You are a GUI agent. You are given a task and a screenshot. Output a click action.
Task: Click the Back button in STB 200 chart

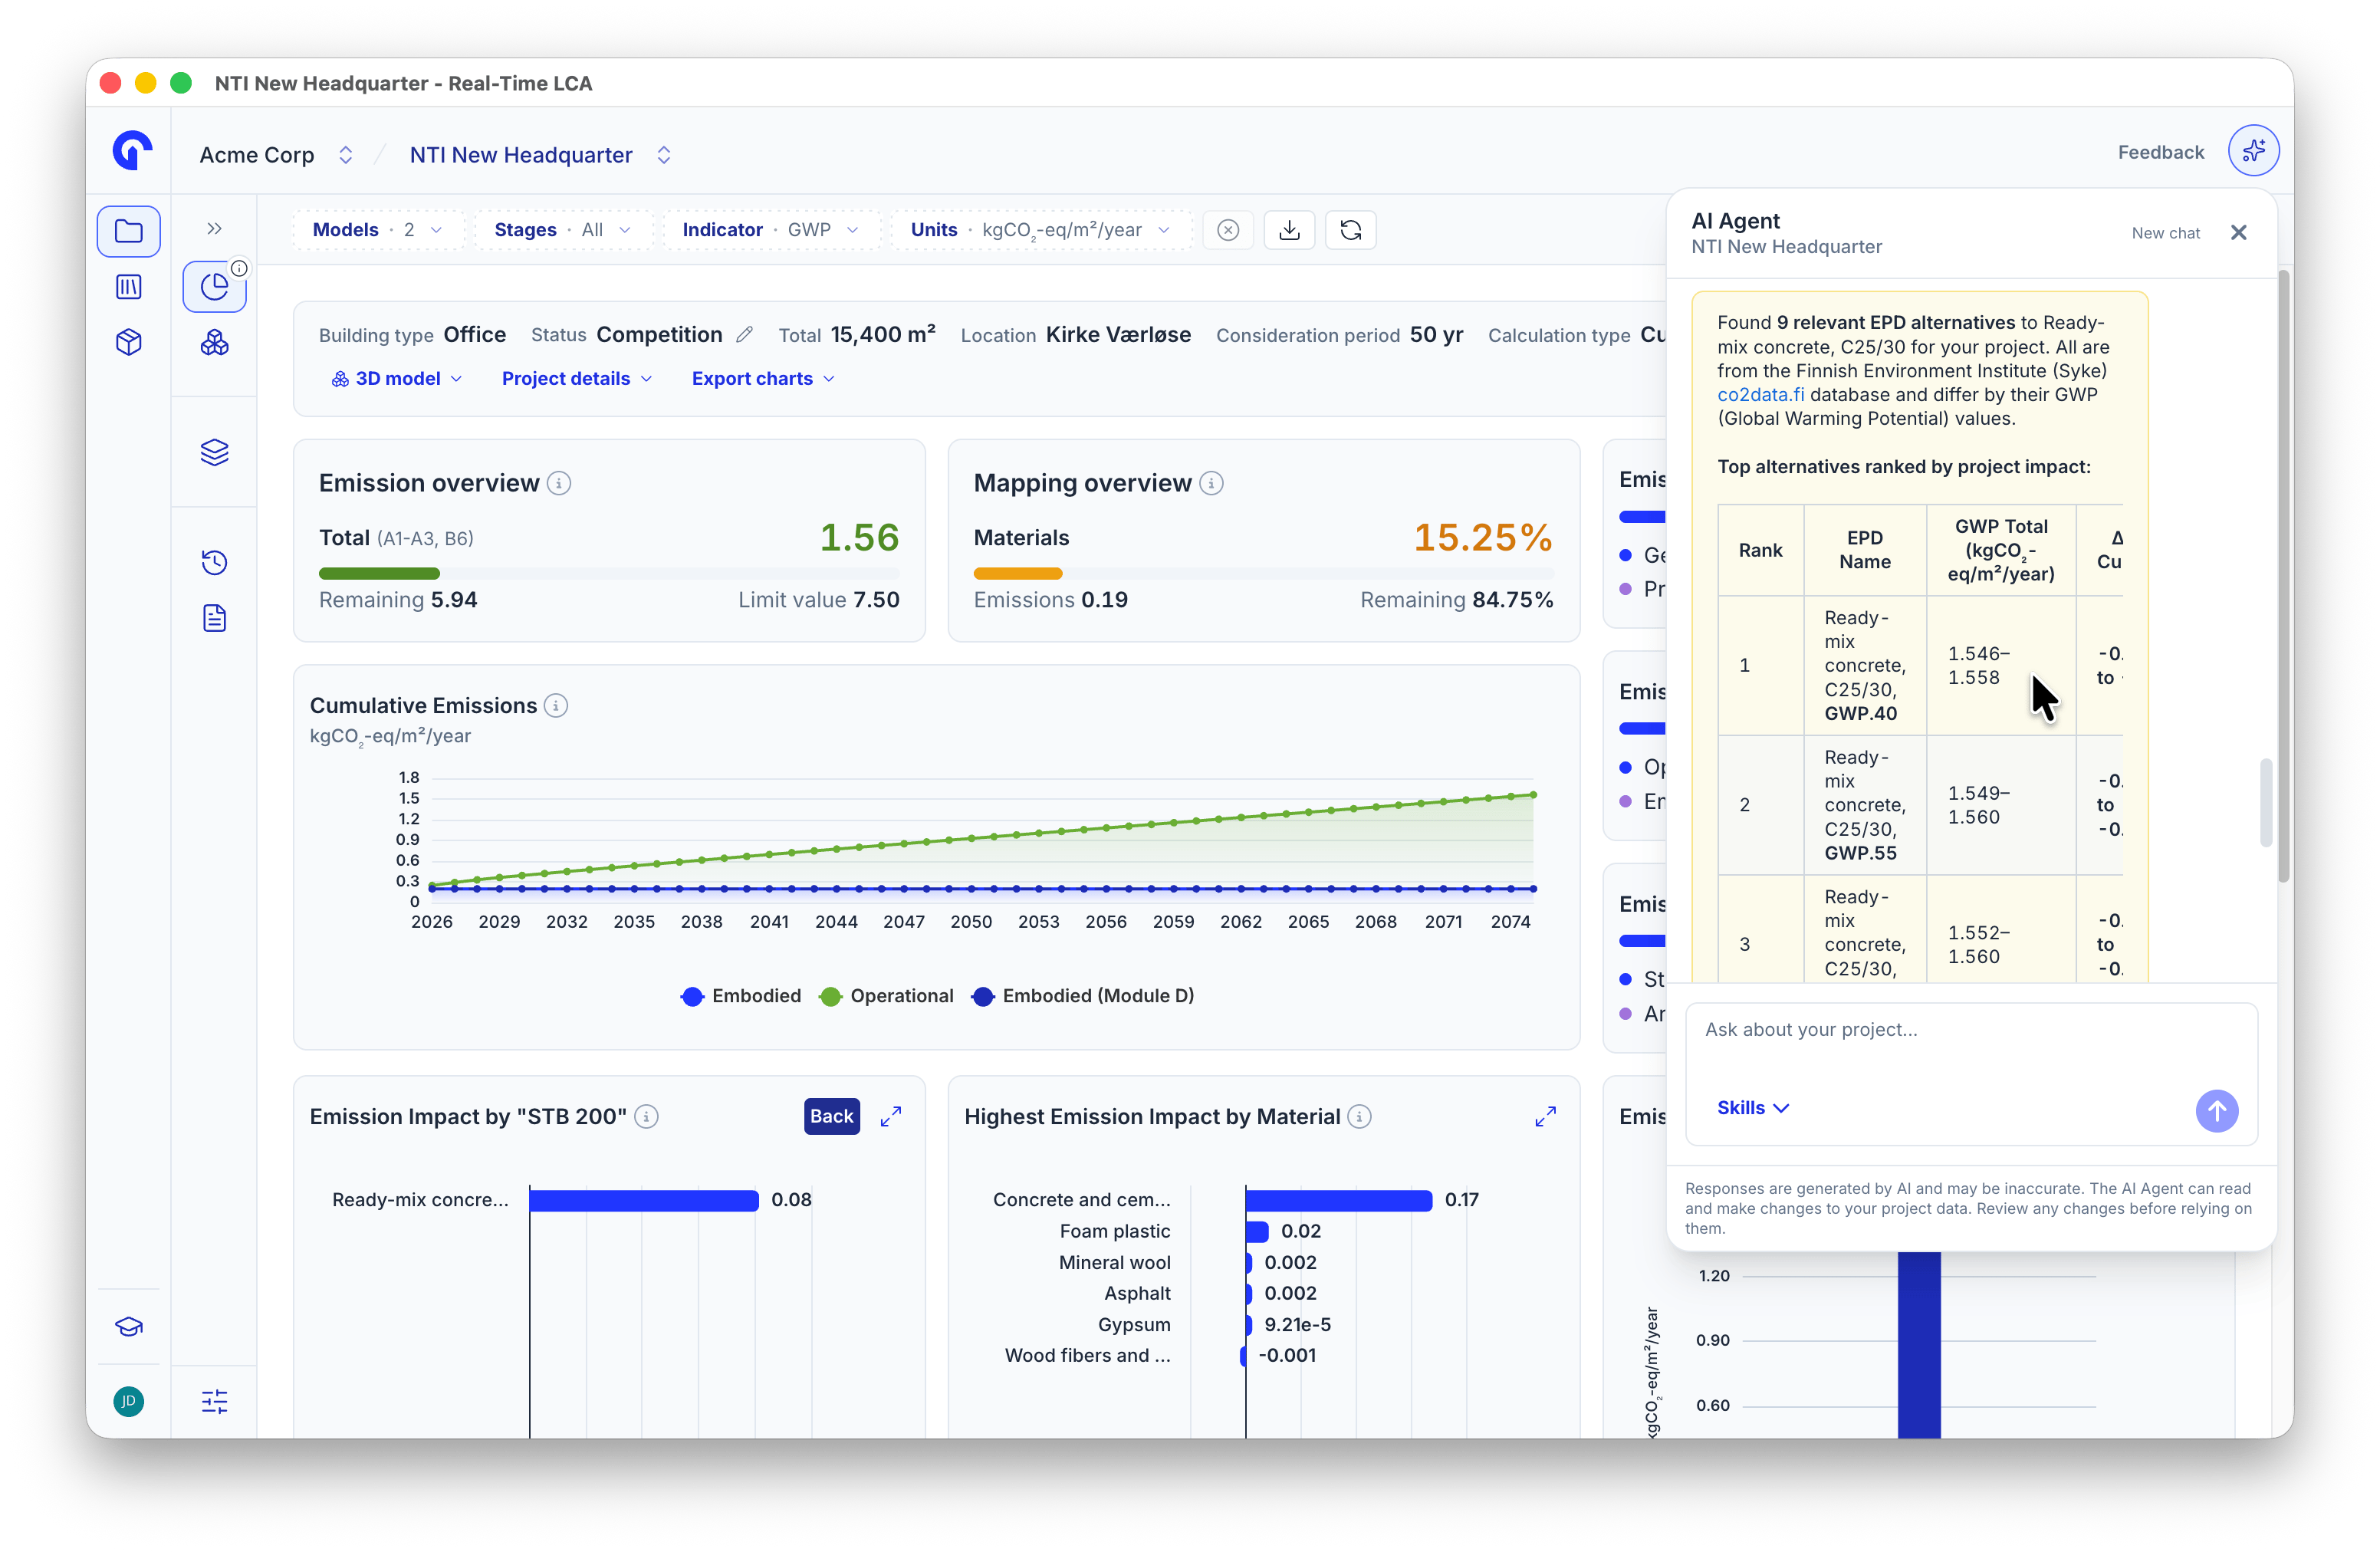click(x=831, y=1116)
